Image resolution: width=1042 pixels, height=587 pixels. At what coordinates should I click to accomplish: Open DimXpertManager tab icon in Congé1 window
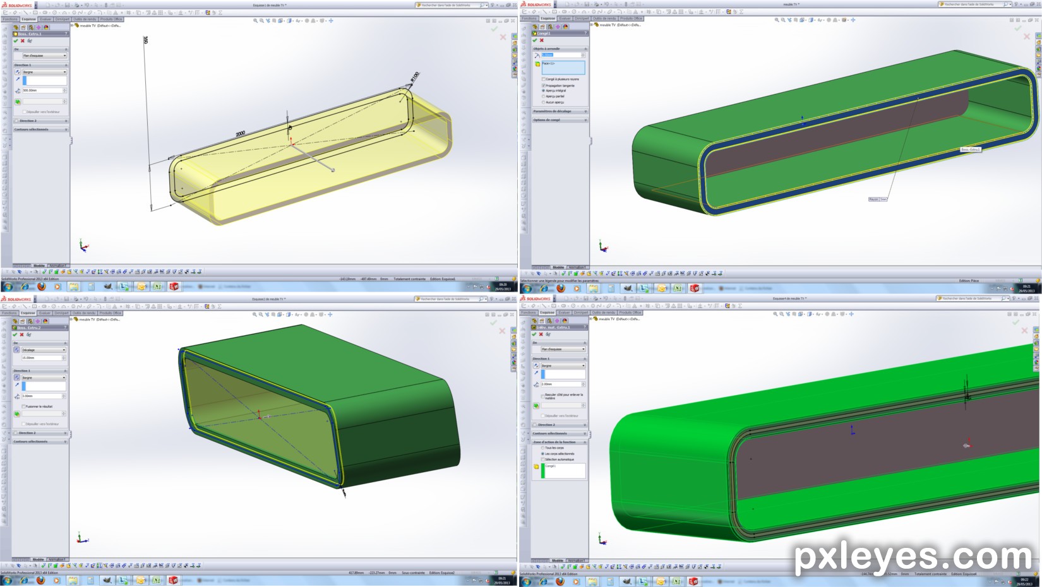(x=558, y=27)
